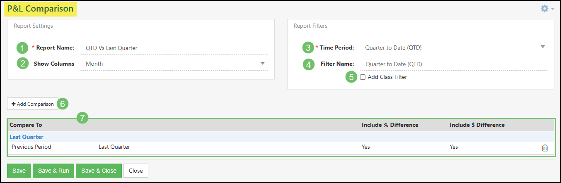Click the white Close button

tap(135, 171)
